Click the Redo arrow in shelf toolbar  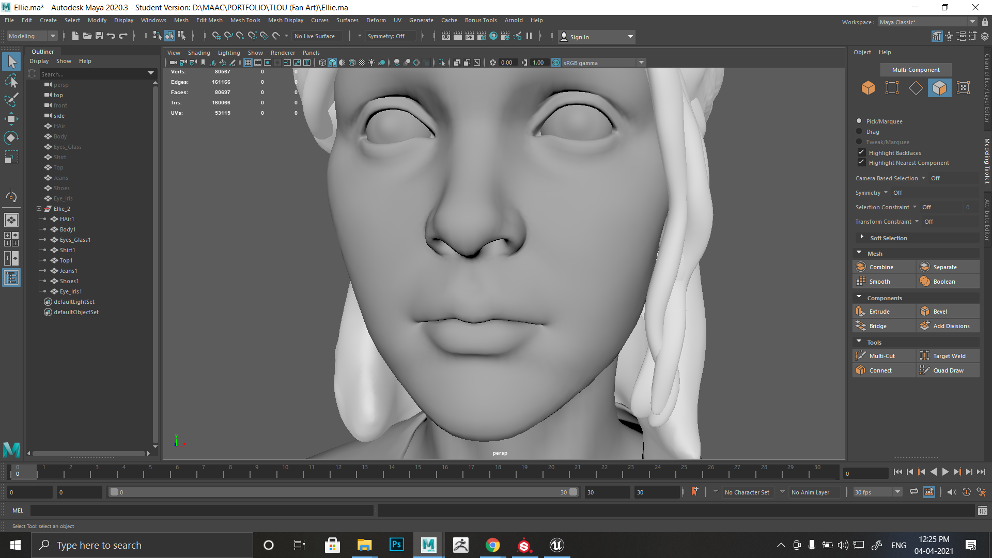123,36
